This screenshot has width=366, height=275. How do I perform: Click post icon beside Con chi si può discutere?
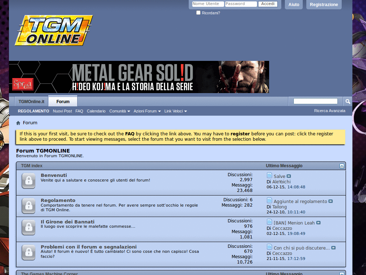tap(269, 247)
